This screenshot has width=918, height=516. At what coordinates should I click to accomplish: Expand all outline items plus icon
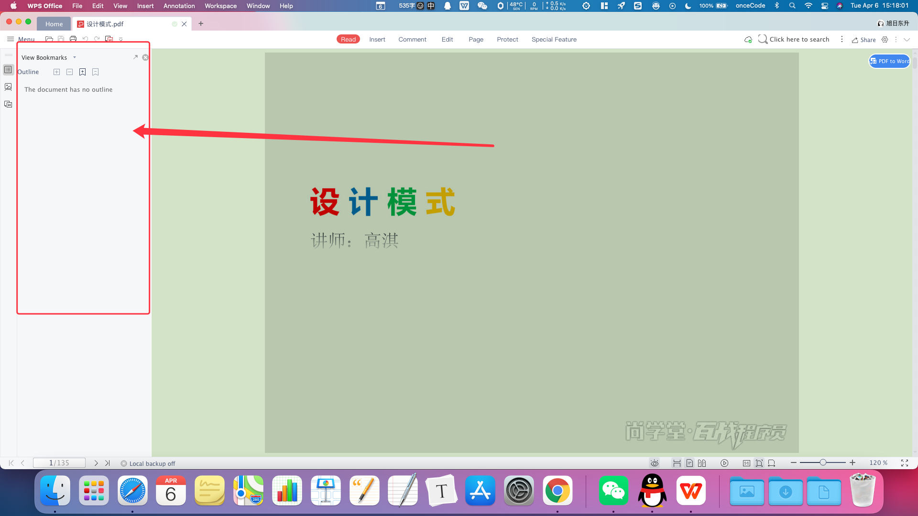[x=56, y=72]
